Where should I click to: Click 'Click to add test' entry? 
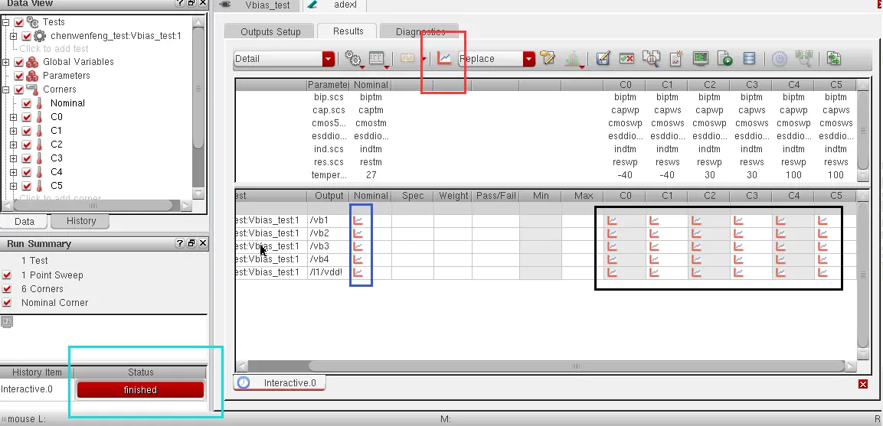point(54,49)
